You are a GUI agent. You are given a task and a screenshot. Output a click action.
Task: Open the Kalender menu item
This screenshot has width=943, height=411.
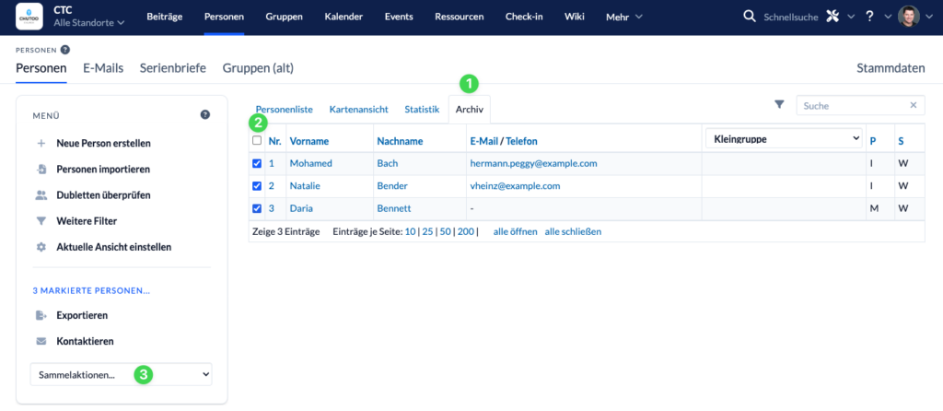pyautogui.click(x=343, y=17)
